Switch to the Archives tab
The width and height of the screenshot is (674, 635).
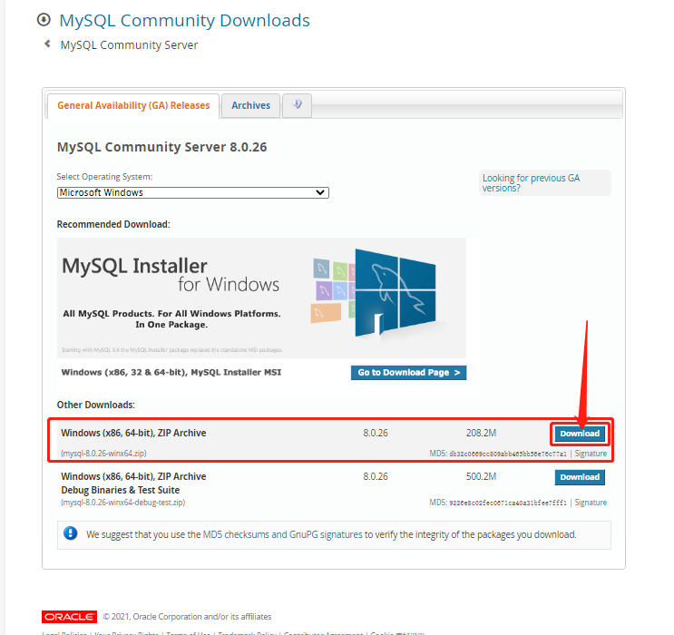coord(251,106)
